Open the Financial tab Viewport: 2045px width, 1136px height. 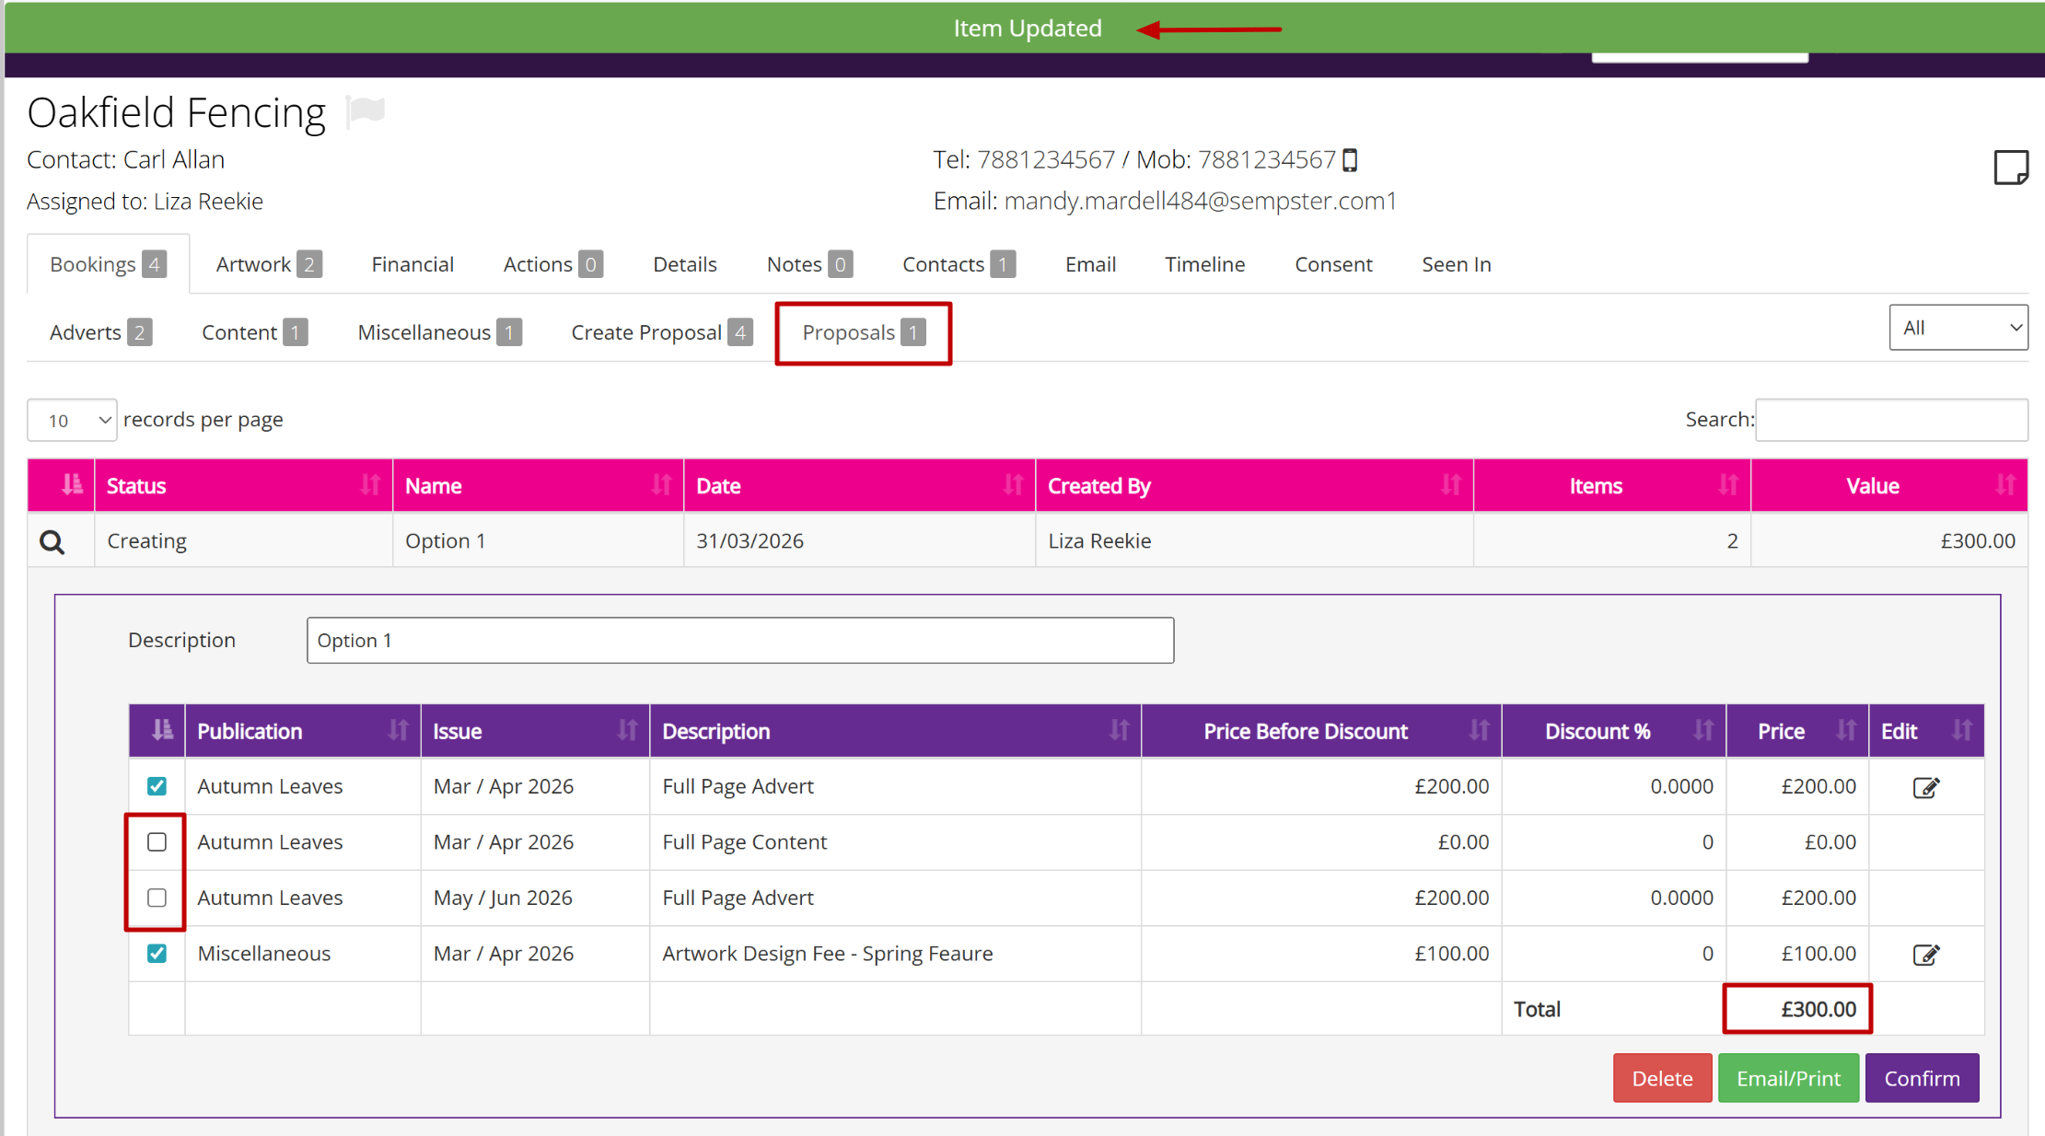(x=412, y=264)
